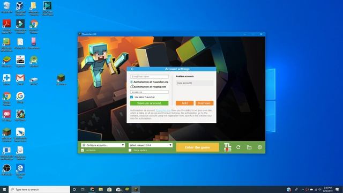This screenshot has height=193, width=343.
Task: Click the orange Add button
Action: tap(184, 103)
